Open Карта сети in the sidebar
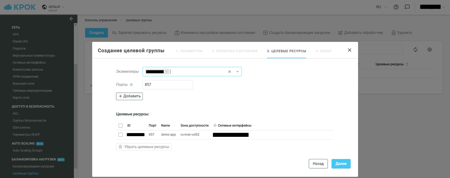 tap(21, 97)
